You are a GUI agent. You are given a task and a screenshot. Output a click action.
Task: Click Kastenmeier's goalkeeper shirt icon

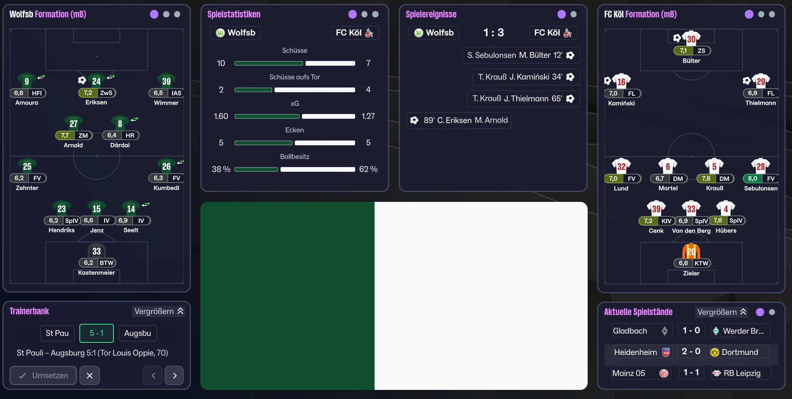96,251
